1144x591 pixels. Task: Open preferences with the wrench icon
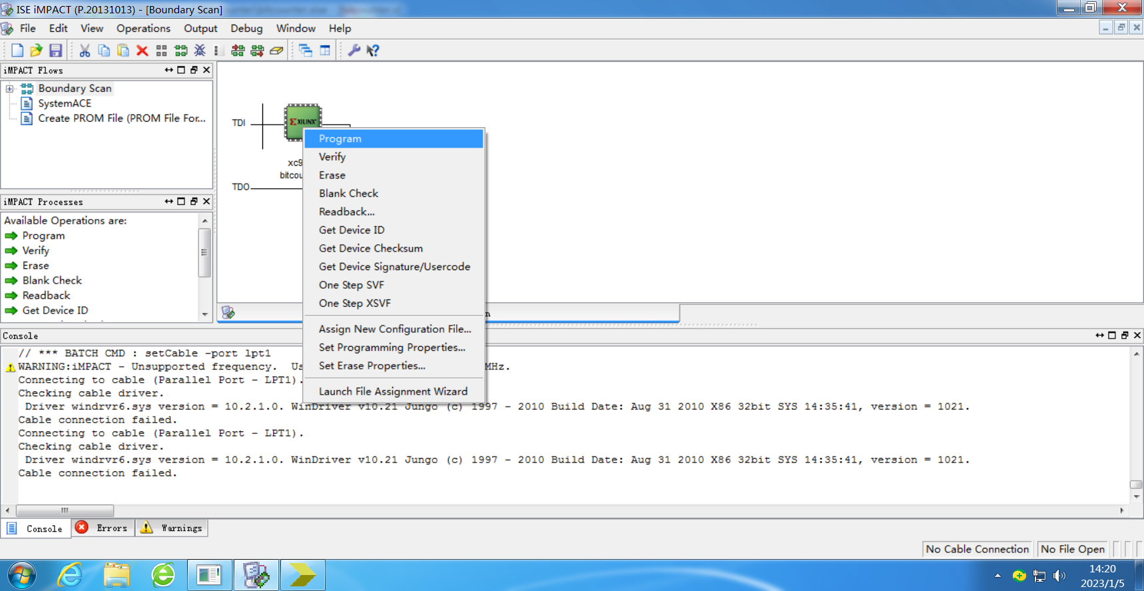tap(354, 51)
